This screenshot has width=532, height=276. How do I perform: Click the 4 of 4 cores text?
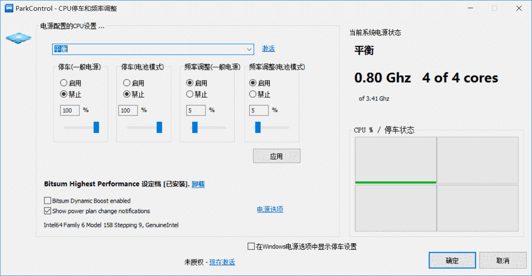pos(460,78)
